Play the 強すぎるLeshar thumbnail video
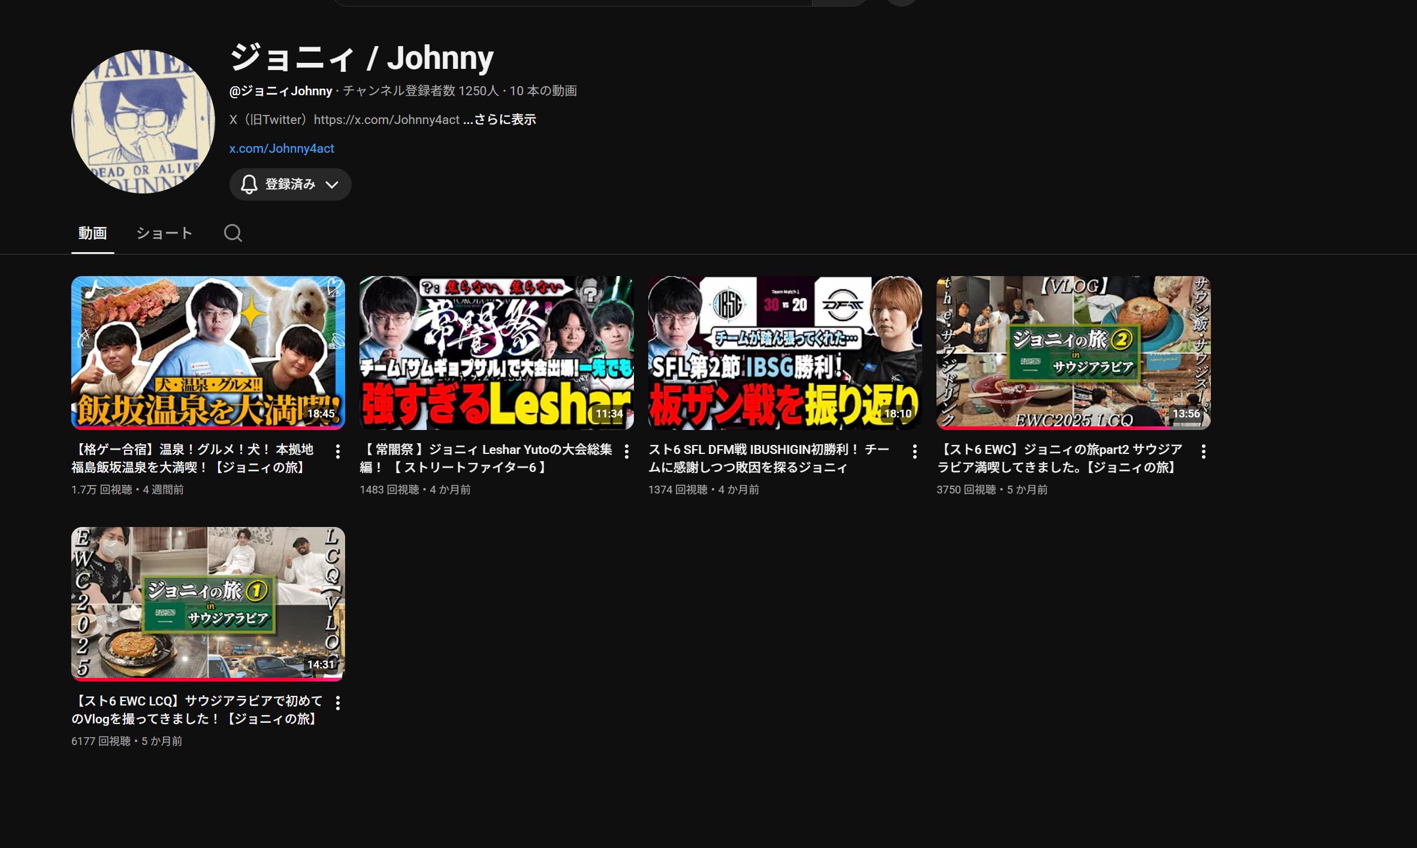1417x848 pixels. (496, 352)
